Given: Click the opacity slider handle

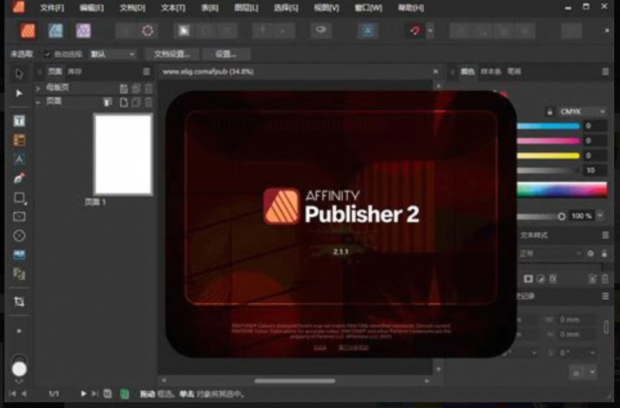Looking at the screenshot, I should [x=561, y=216].
